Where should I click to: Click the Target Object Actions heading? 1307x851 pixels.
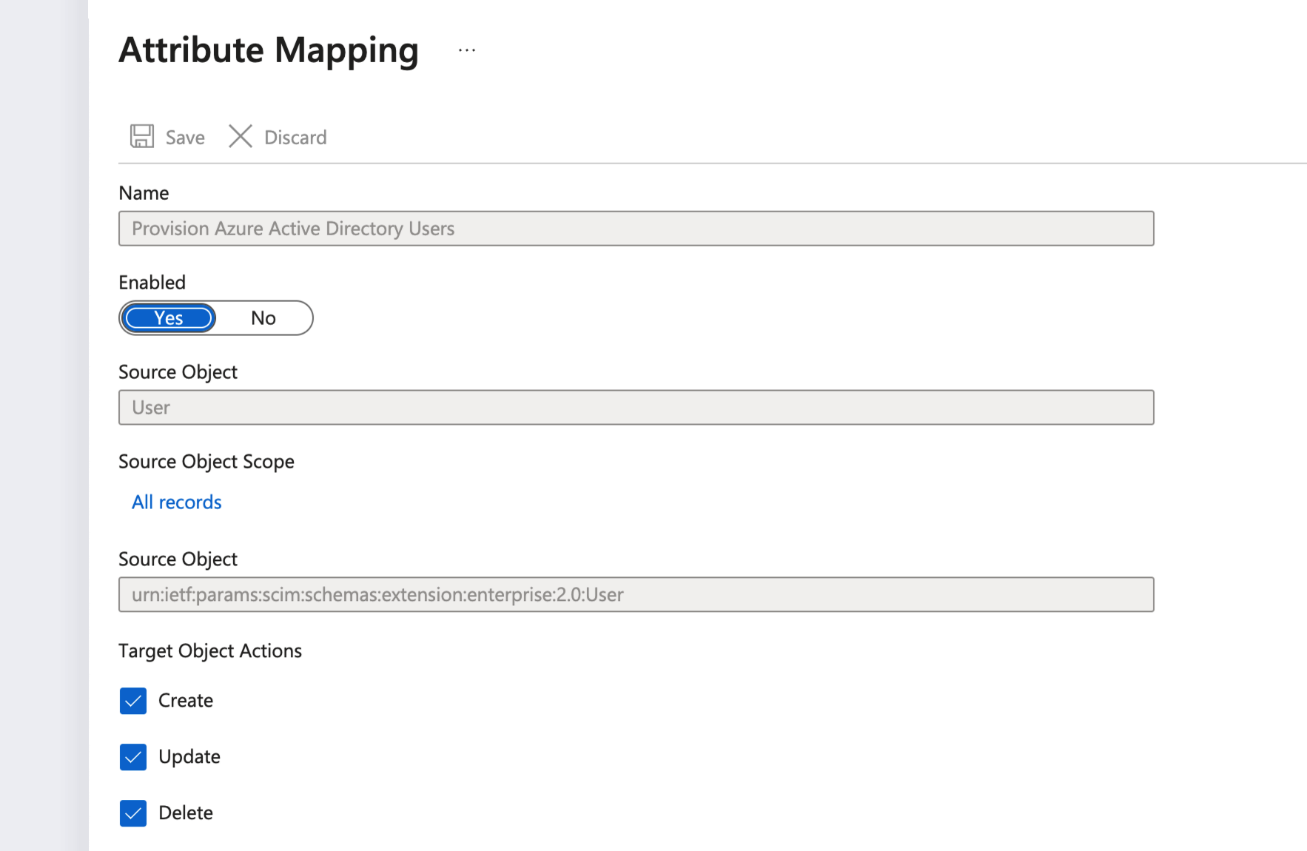210,651
